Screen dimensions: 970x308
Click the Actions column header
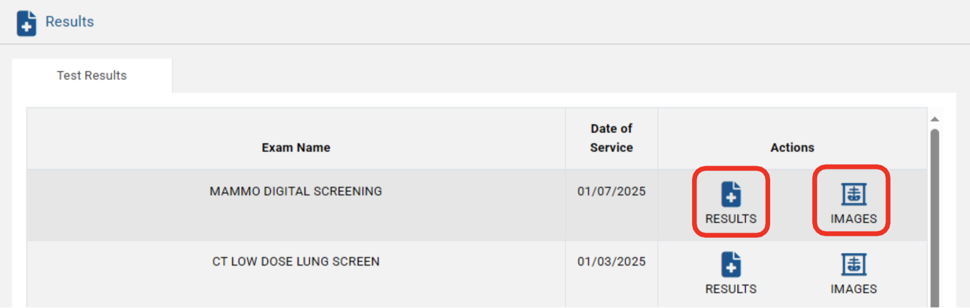click(x=792, y=148)
